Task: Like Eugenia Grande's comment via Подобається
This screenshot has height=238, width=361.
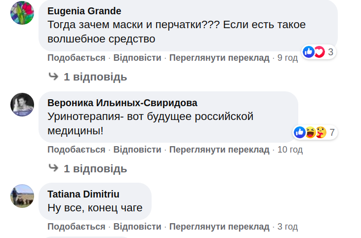Action: coord(76,58)
